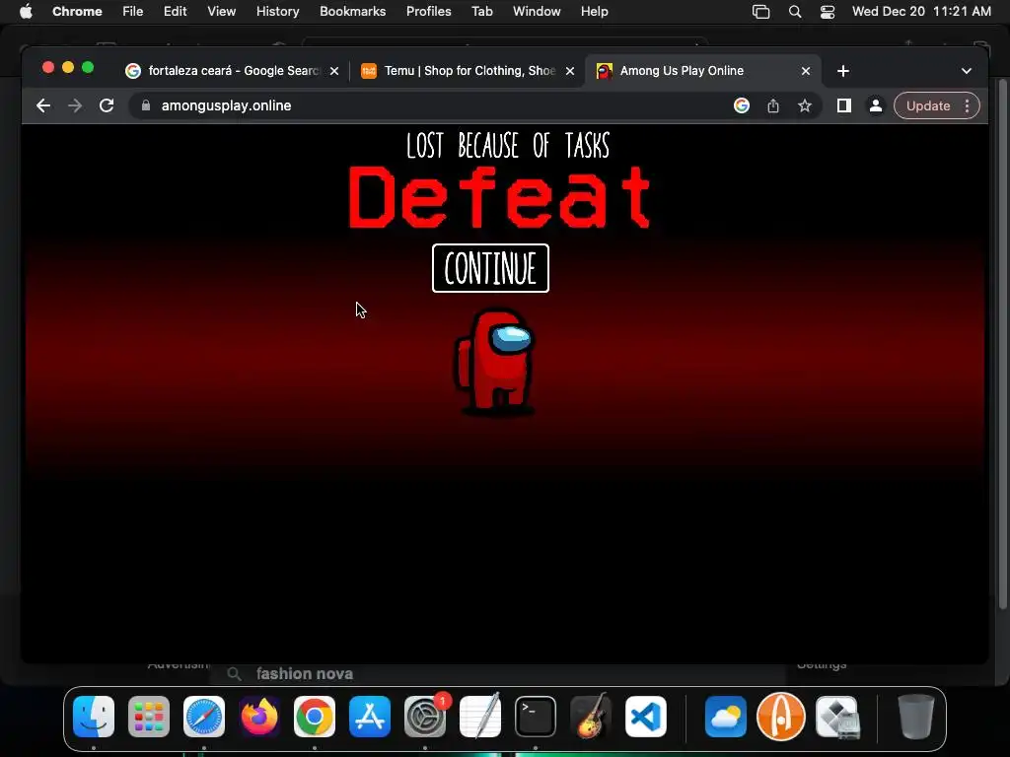Open Visual Studio Code from dock

pyautogui.click(x=645, y=717)
